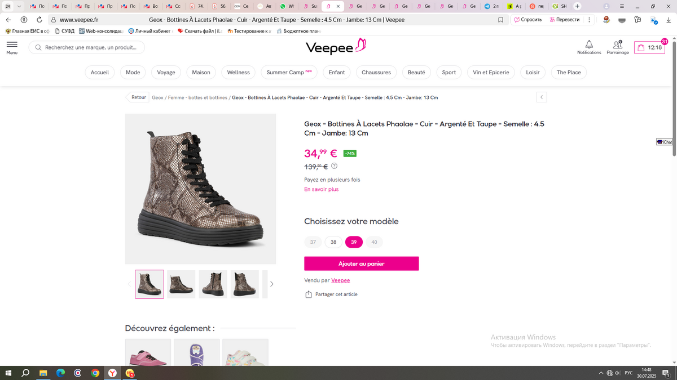Open the iChat widget on the right edge
Viewport: 677px width, 380px height.
pos(665,142)
